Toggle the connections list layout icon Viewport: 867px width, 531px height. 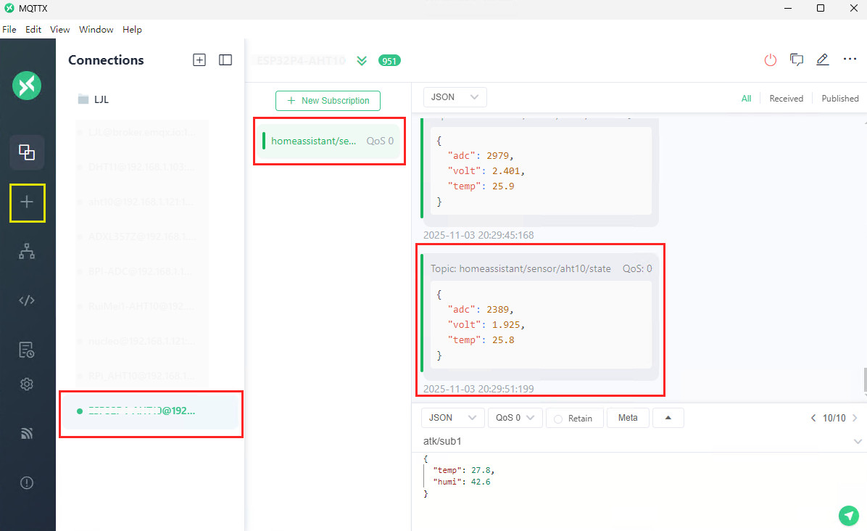coord(225,59)
